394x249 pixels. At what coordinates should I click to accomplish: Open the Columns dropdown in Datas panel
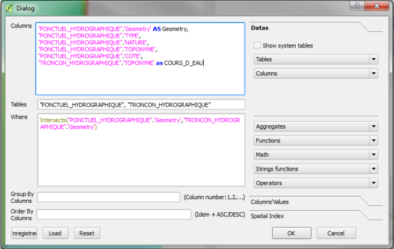coord(316,74)
